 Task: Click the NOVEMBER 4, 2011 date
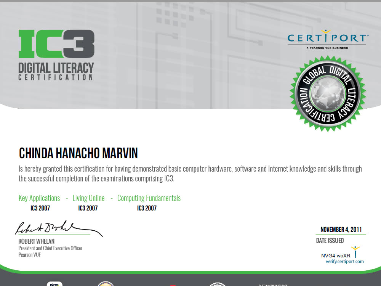pos(341,229)
